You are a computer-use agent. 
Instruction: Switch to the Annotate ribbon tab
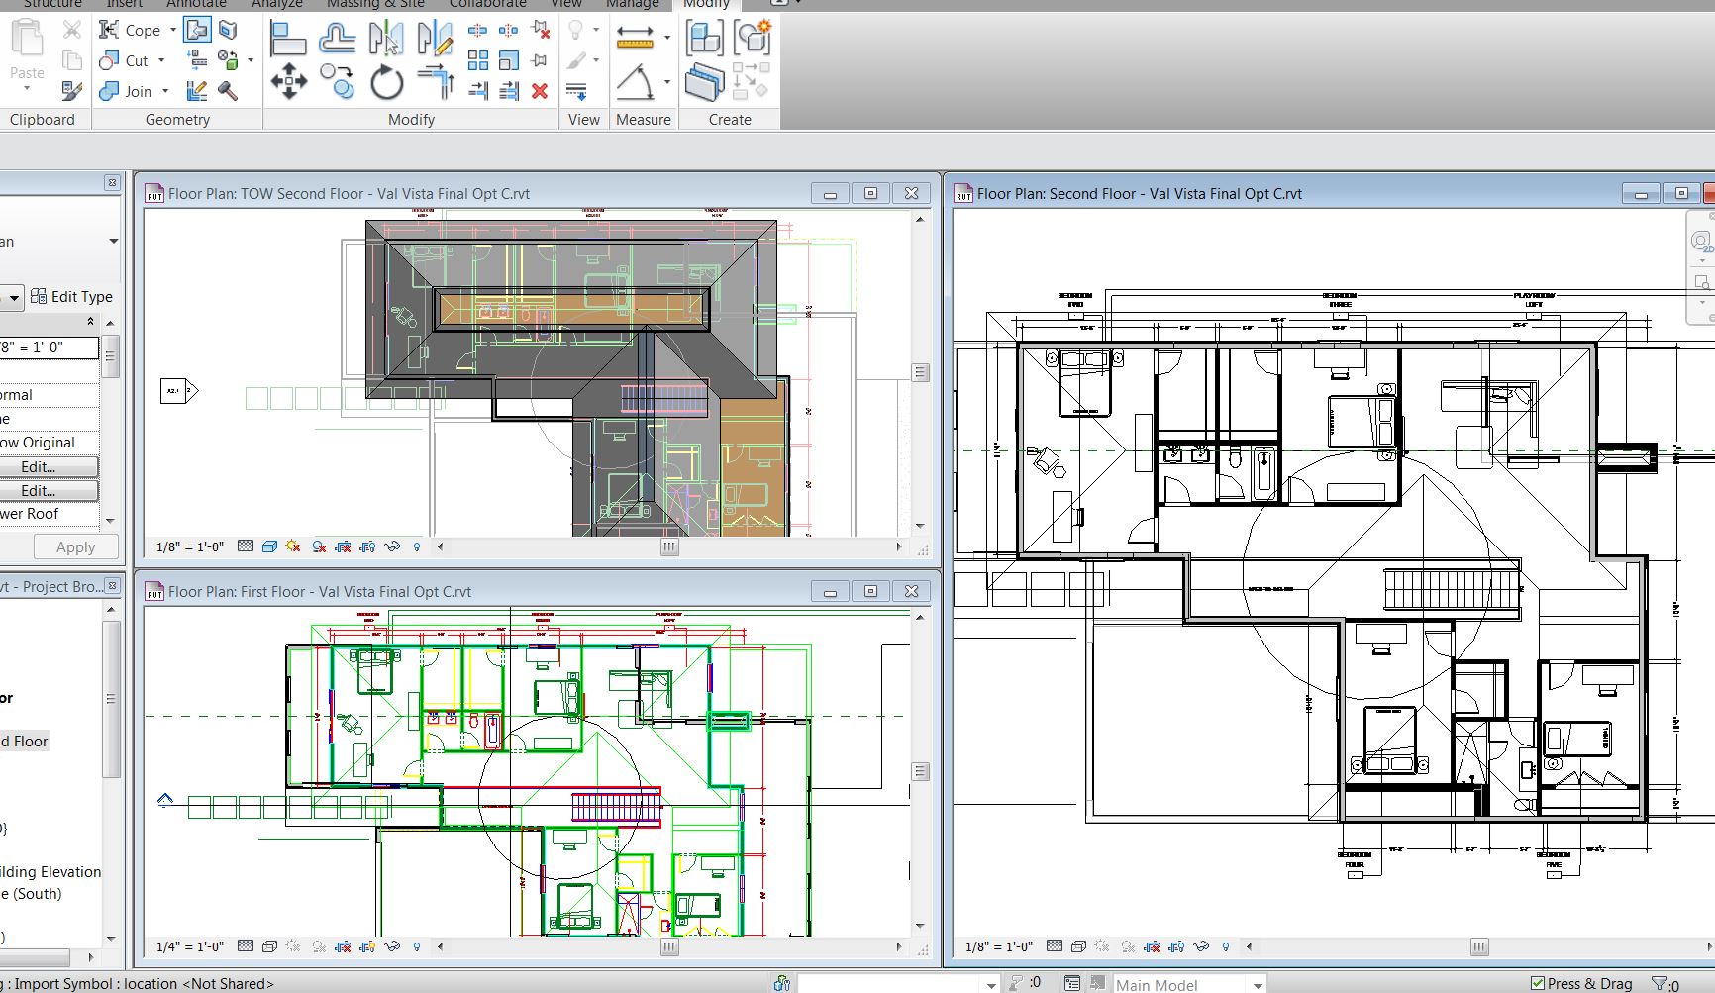coord(196,4)
